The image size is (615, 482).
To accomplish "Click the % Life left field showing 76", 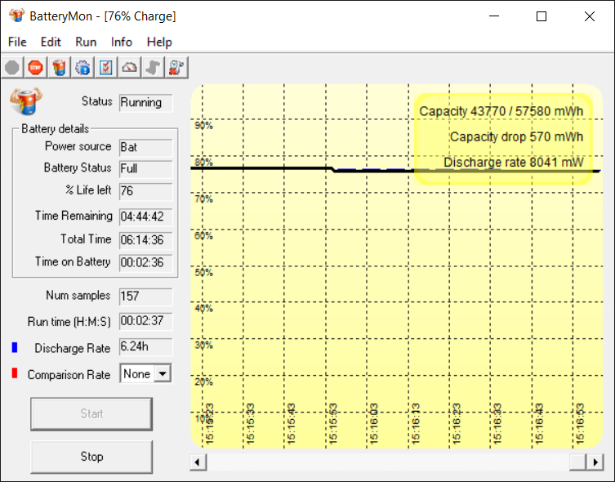I will 146,191.
